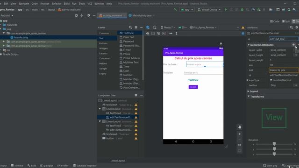Image resolution: width=299 pixels, height=168 pixels.
Task: Debug the app with bug icon
Action: click(x=242, y=9)
